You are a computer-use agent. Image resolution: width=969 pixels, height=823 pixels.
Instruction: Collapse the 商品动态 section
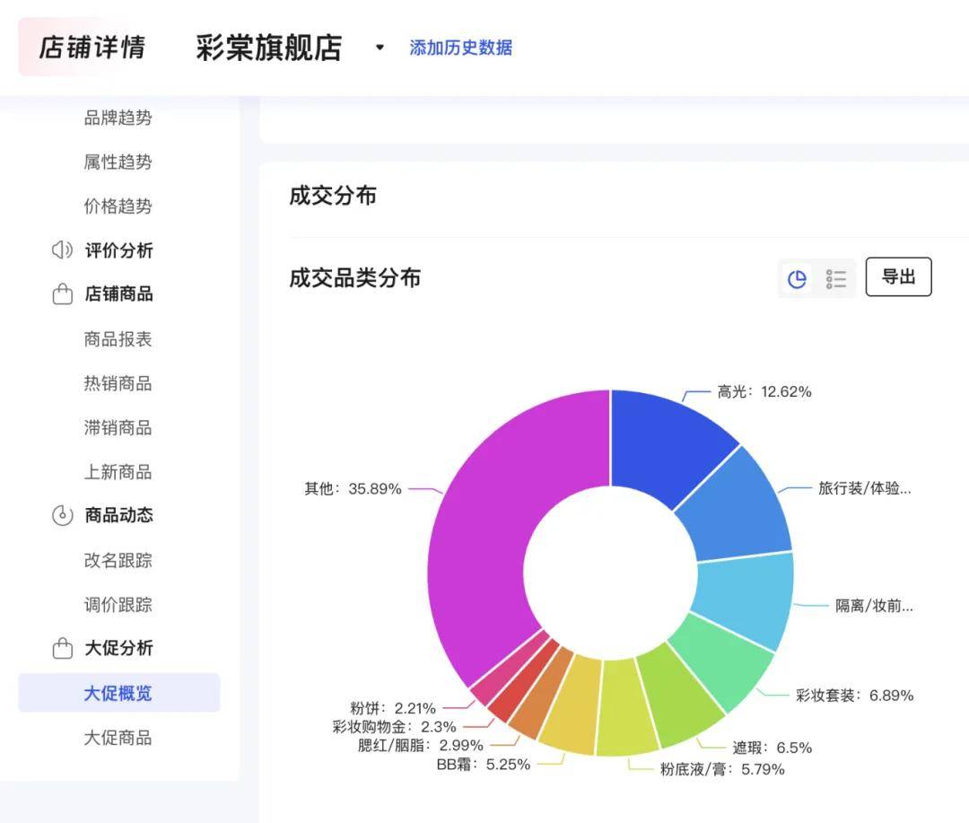118,515
